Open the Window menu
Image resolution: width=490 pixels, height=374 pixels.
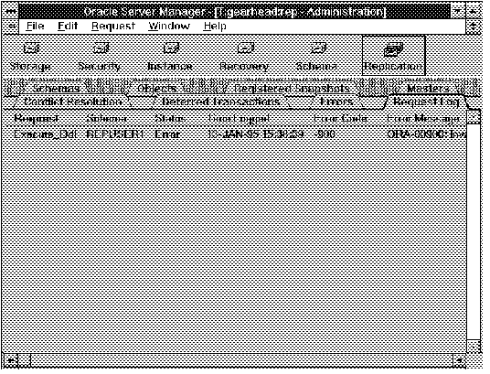click(x=169, y=26)
